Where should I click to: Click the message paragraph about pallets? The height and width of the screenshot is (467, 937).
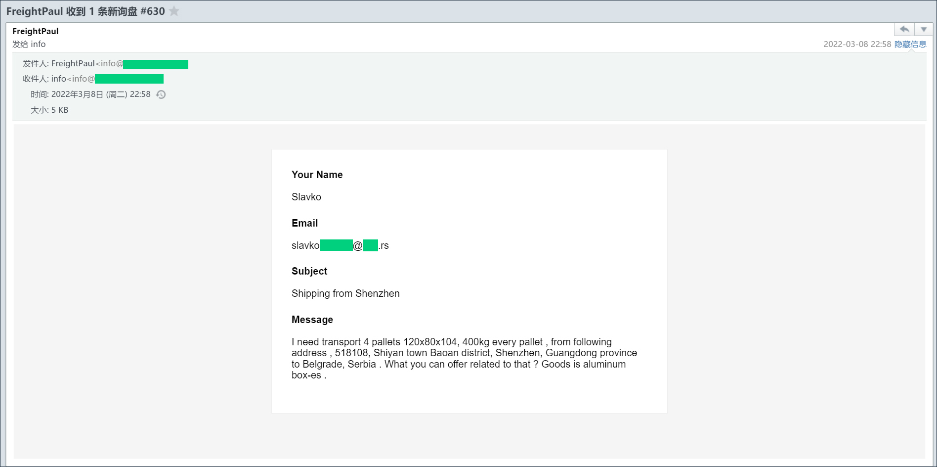coord(464,358)
